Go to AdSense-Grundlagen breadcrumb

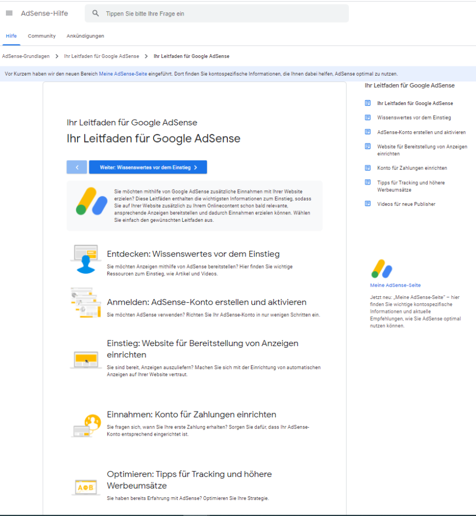(x=26, y=56)
